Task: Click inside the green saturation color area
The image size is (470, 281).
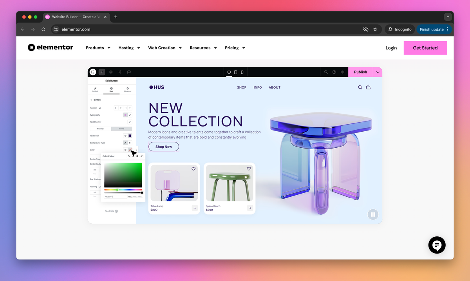Action: tap(123, 175)
